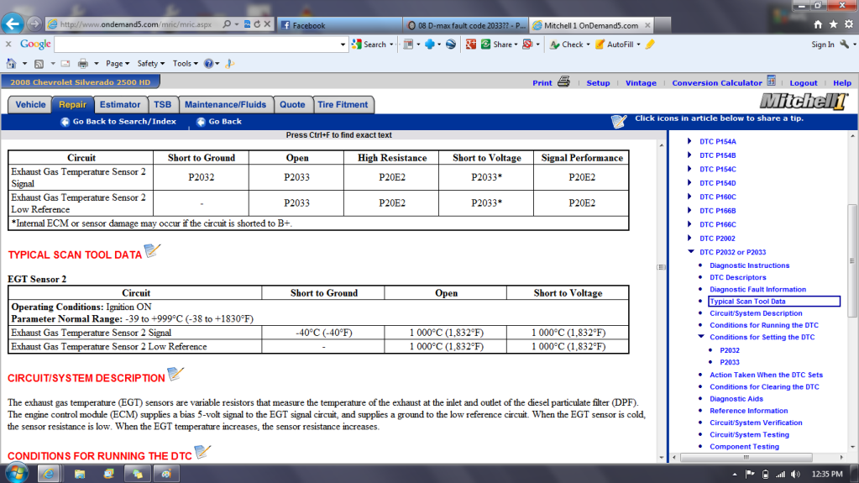Close the Google toolbar with the X

coord(8,44)
